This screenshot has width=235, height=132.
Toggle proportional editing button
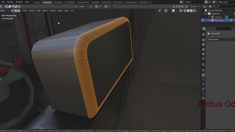click(x=106, y=7)
